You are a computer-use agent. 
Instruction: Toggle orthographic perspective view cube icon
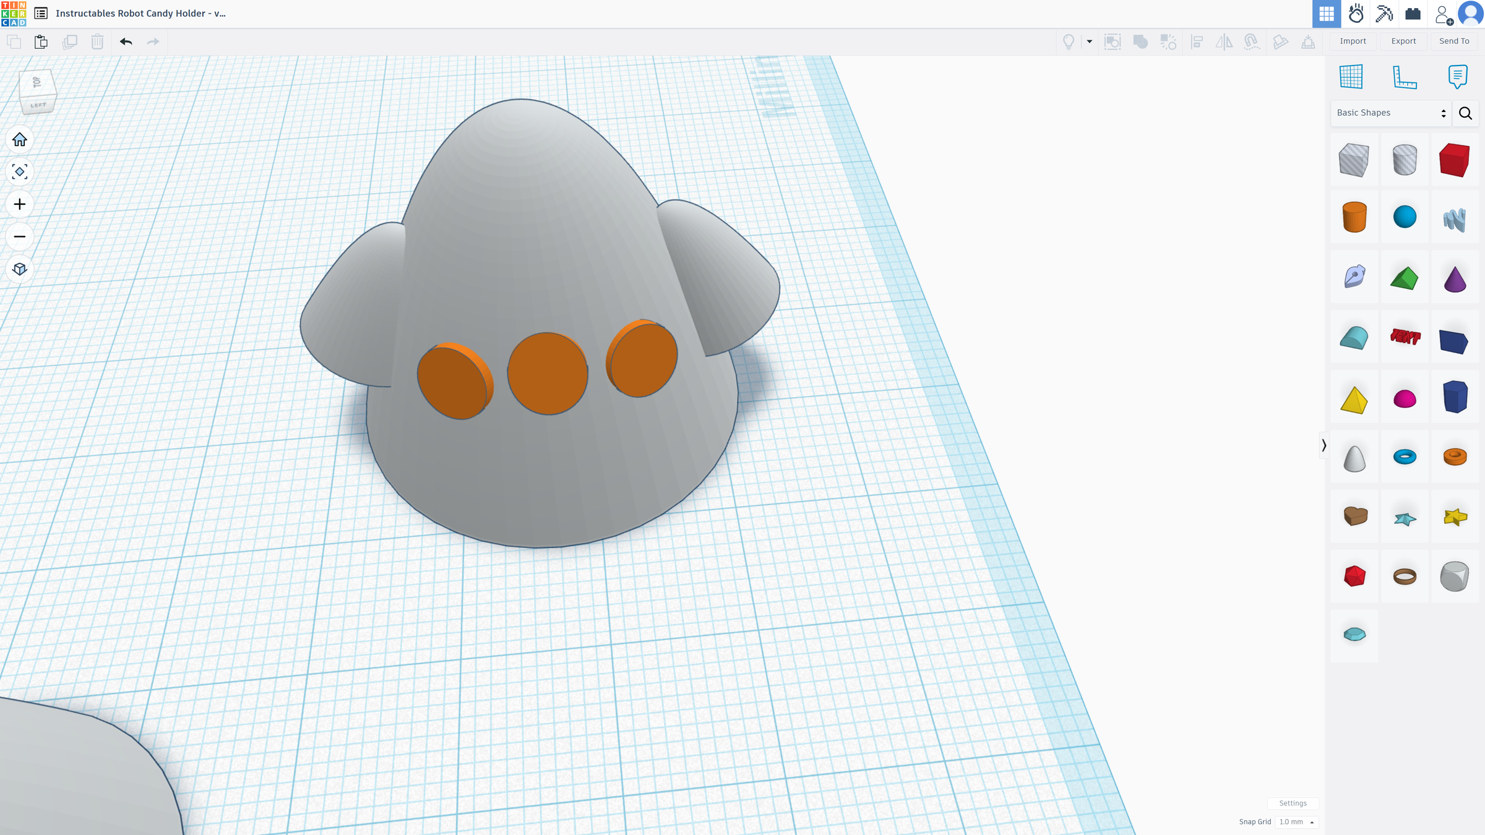tap(20, 269)
